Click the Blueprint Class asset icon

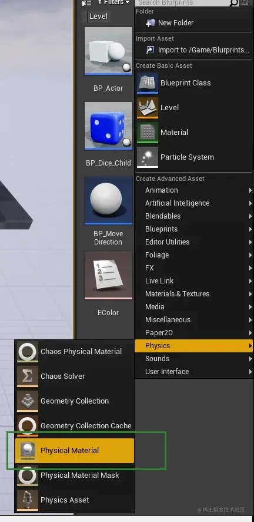148,83
